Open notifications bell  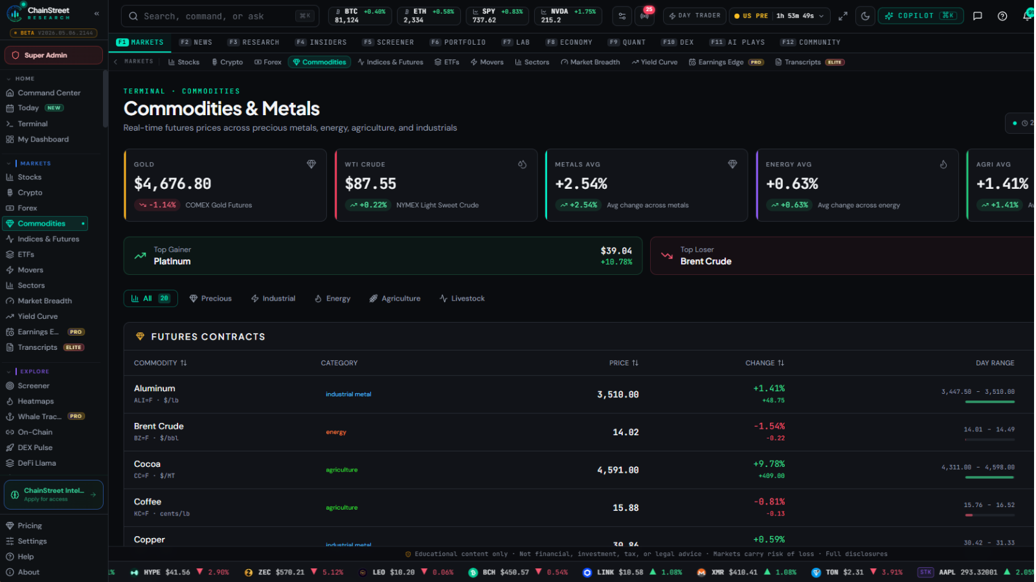(1027, 16)
